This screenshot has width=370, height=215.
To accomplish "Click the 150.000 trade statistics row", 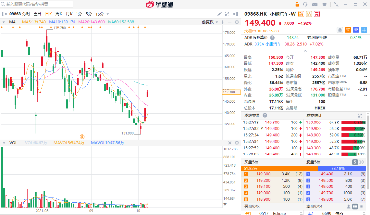I will (x=335, y=123).
